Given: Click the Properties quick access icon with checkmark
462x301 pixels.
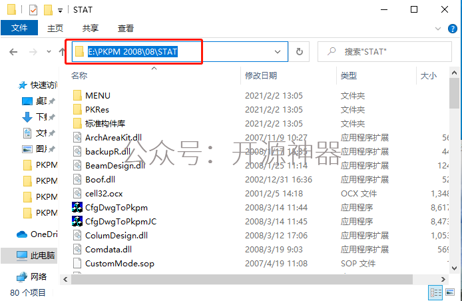Looking at the screenshot, I should pyautogui.click(x=33, y=10).
